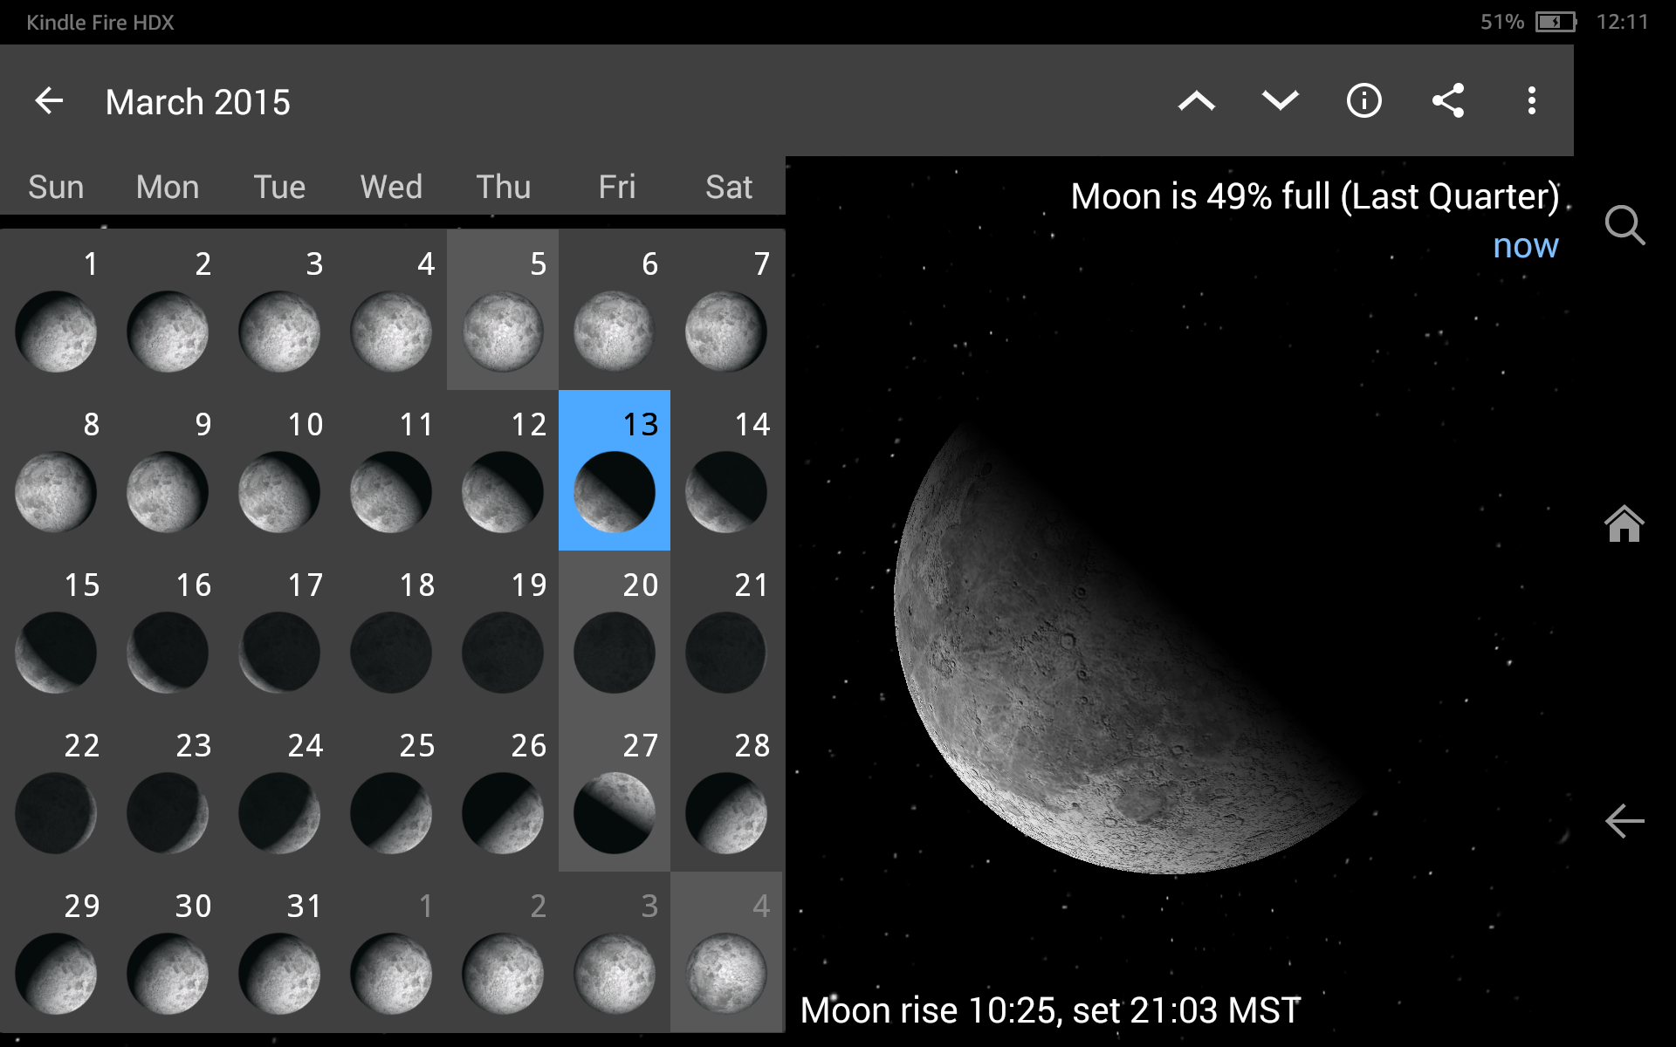Select the Fri column header
Image resolution: width=1676 pixels, height=1047 pixels.
pyautogui.click(x=615, y=186)
